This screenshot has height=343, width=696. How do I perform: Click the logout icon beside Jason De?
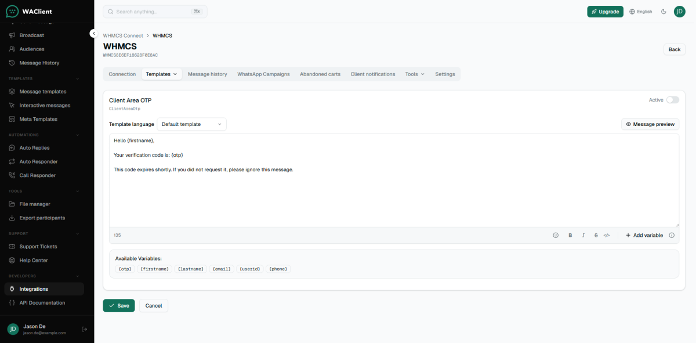pyautogui.click(x=84, y=329)
